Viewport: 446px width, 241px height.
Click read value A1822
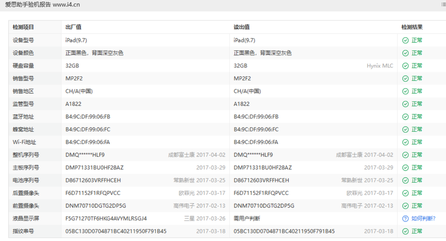241,104
